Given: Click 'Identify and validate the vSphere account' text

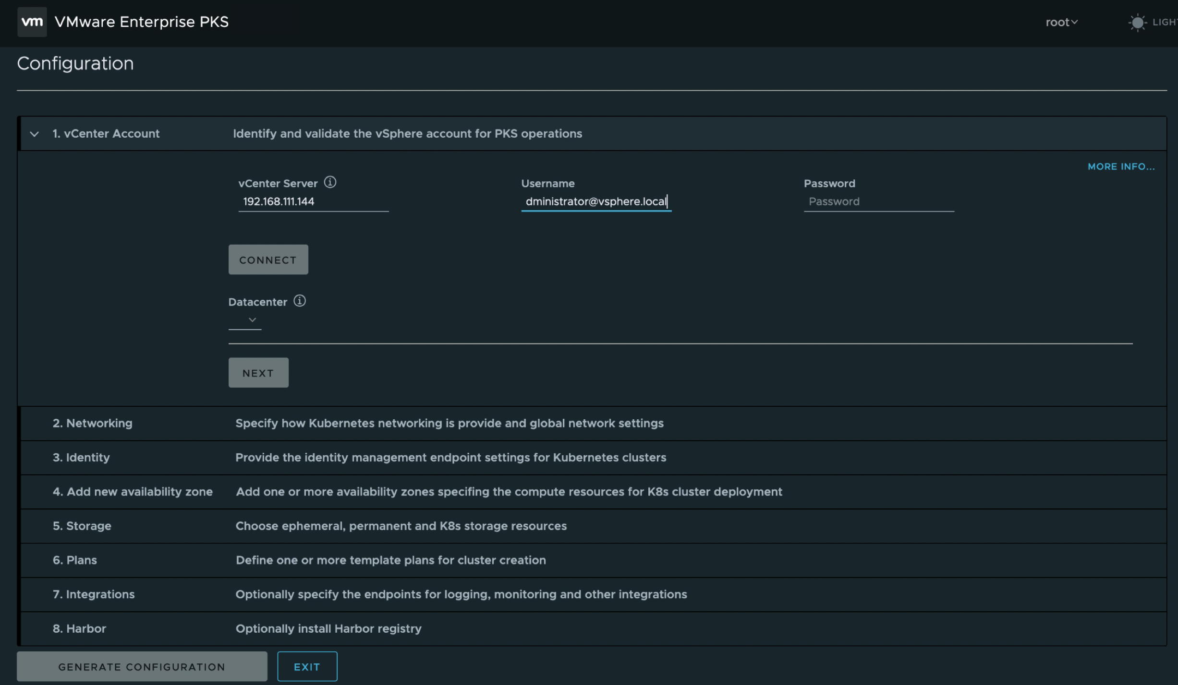Looking at the screenshot, I should tap(408, 133).
